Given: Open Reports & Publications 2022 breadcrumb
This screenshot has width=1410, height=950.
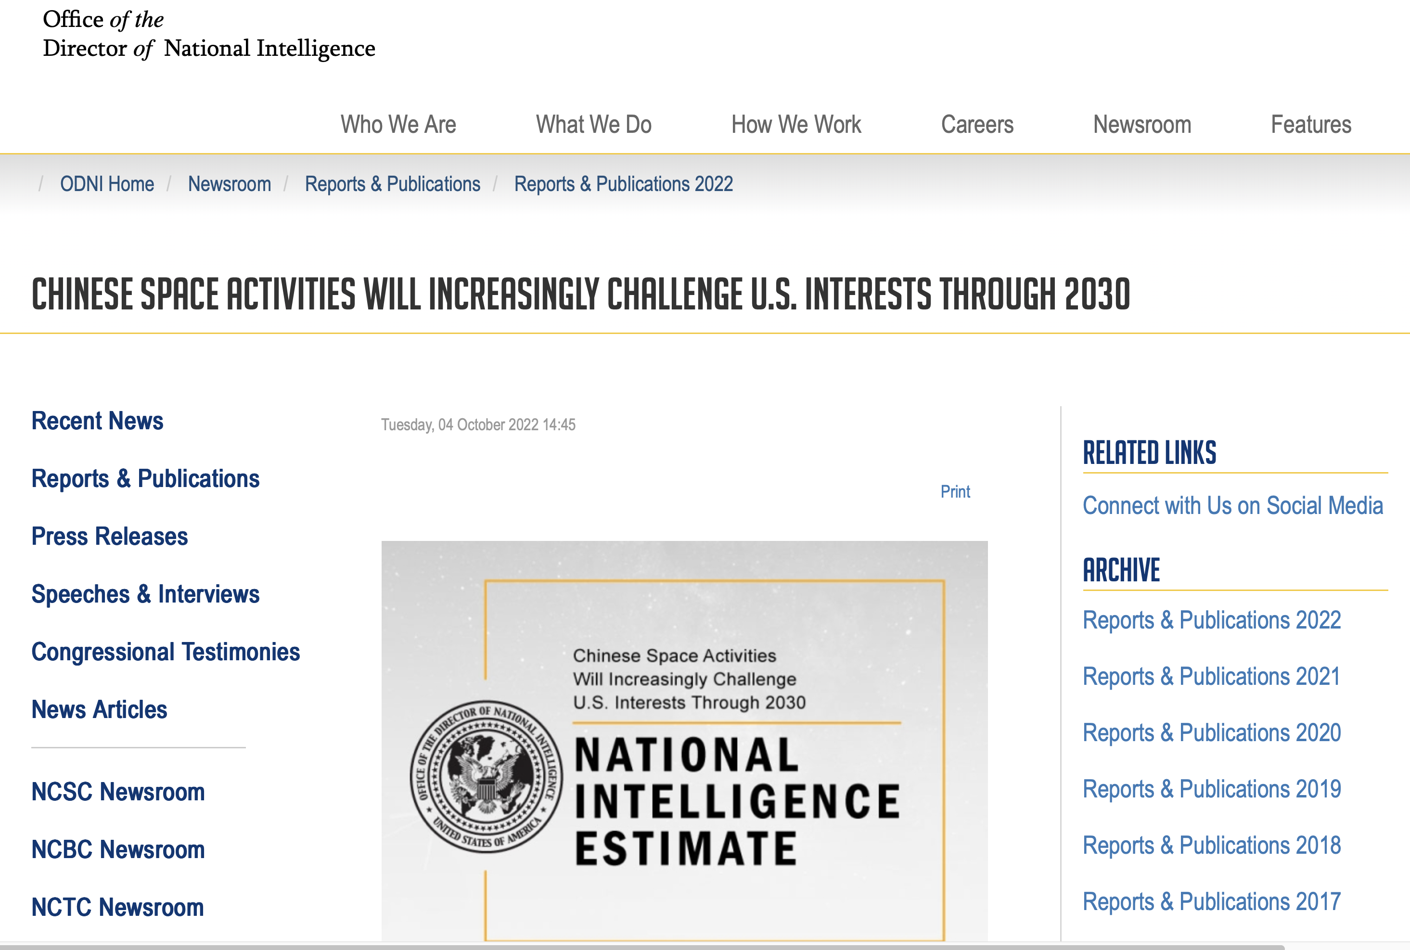Looking at the screenshot, I should (623, 183).
